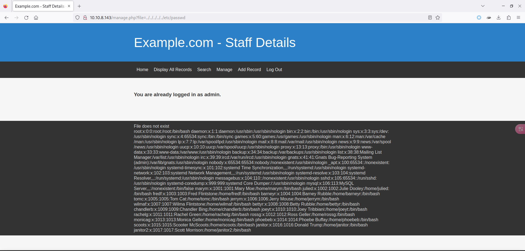525x251 pixels.
Task: Click the URL address bar field
Action: tap(246, 18)
